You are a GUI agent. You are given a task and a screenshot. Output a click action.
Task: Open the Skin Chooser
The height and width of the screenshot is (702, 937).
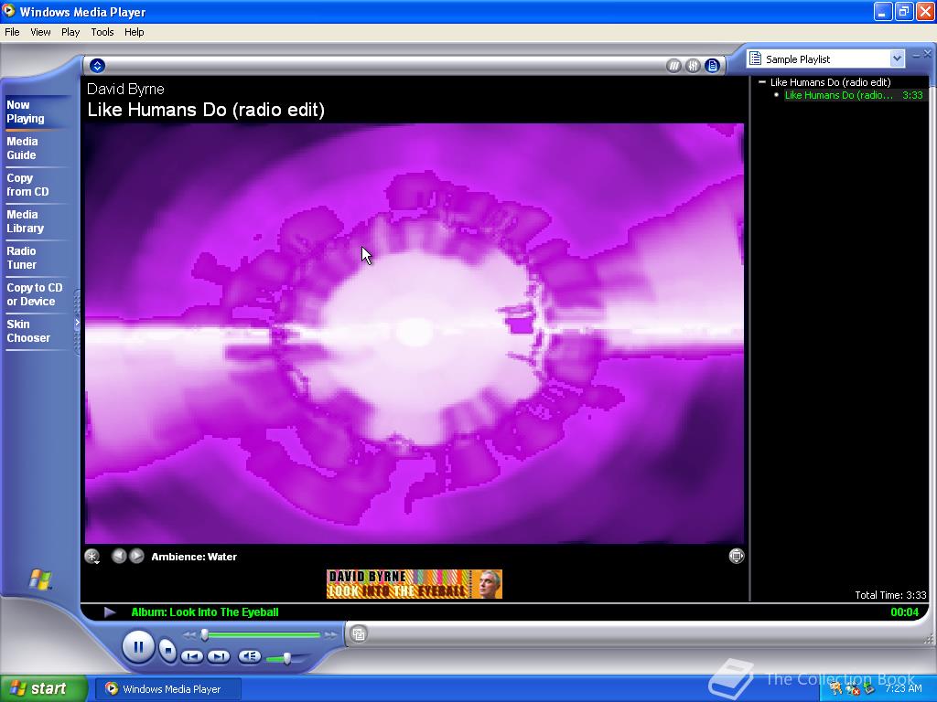(x=28, y=331)
